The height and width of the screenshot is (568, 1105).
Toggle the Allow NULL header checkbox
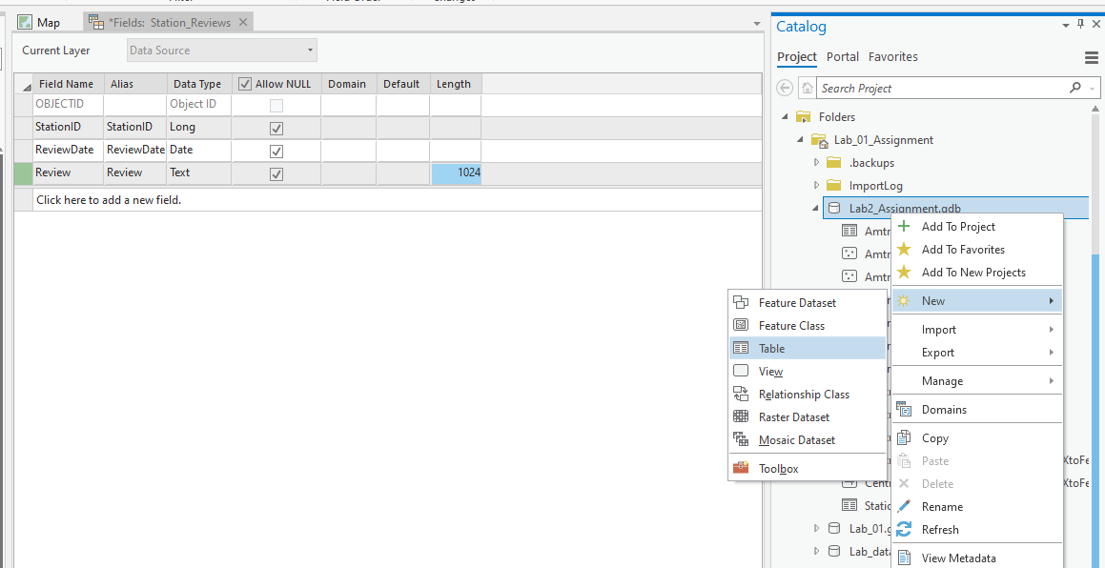pos(245,84)
